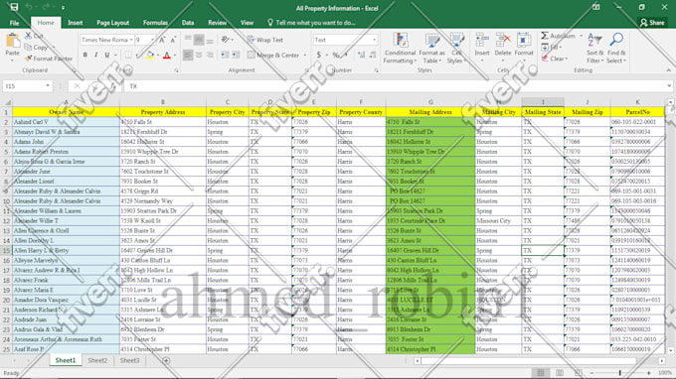Toggle Center alignment

(x=199, y=56)
